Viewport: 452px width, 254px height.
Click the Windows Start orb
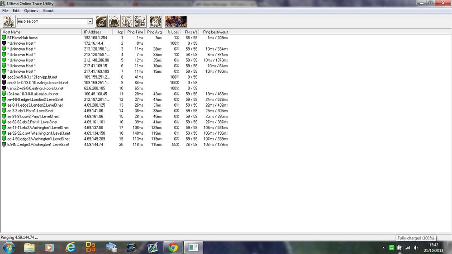9,247
